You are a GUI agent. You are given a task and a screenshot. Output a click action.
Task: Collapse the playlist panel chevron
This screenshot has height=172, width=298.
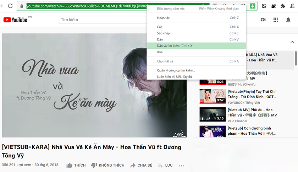coord(292,42)
